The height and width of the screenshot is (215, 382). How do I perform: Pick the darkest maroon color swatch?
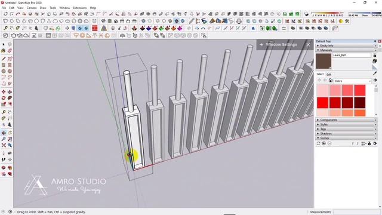coord(360,103)
